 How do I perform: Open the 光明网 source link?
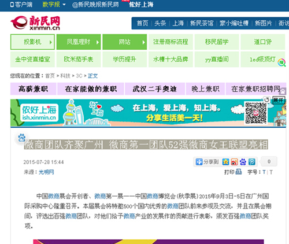(x=46, y=172)
